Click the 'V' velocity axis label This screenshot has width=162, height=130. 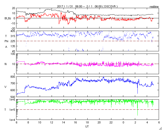point(5,87)
